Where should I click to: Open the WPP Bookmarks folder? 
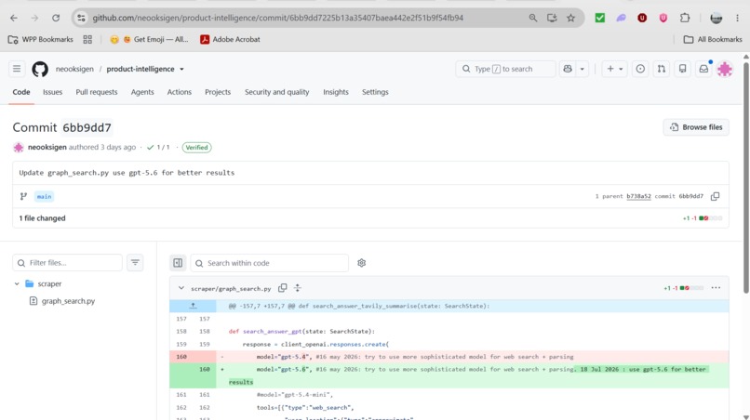pos(41,40)
